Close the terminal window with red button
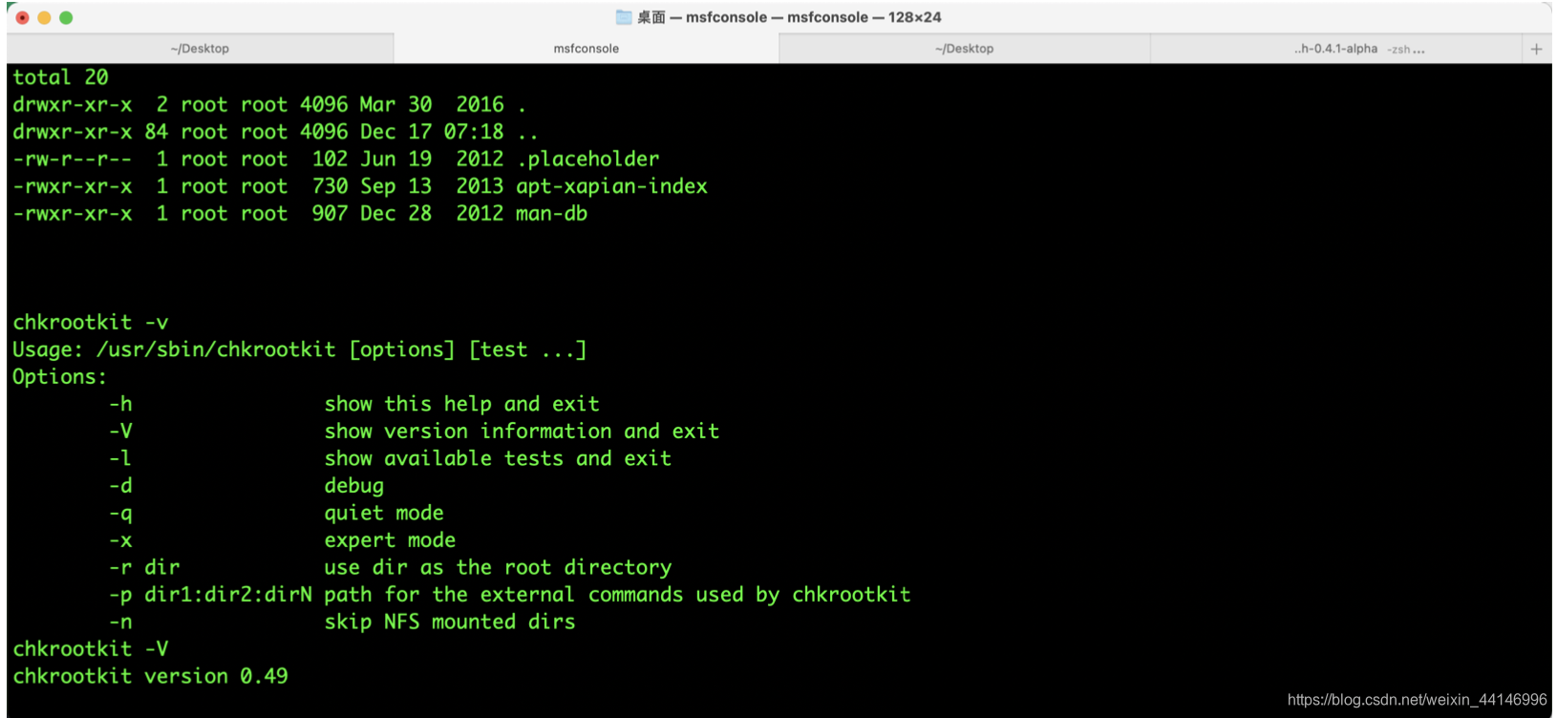The height and width of the screenshot is (718, 1557). tap(22, 17)
